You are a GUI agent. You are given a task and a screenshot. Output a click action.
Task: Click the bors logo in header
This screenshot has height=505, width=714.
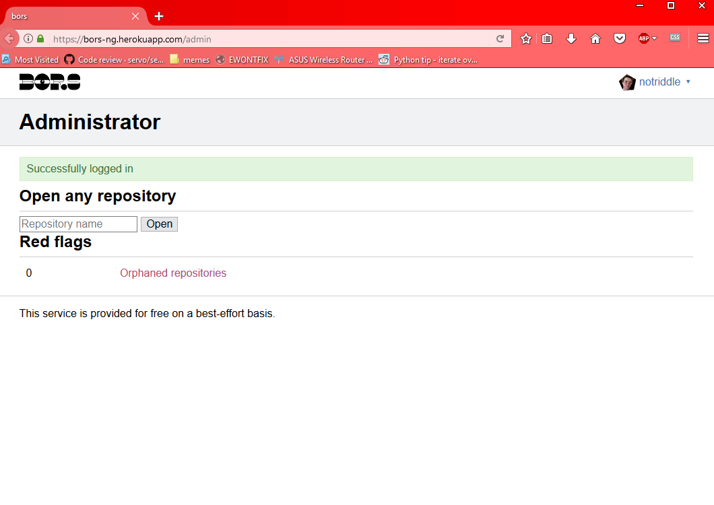click(x=50, y=82)
